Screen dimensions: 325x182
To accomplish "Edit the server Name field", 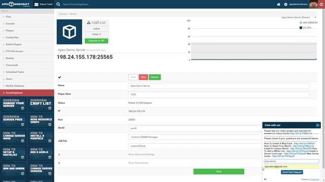I will tap(219, 86).
